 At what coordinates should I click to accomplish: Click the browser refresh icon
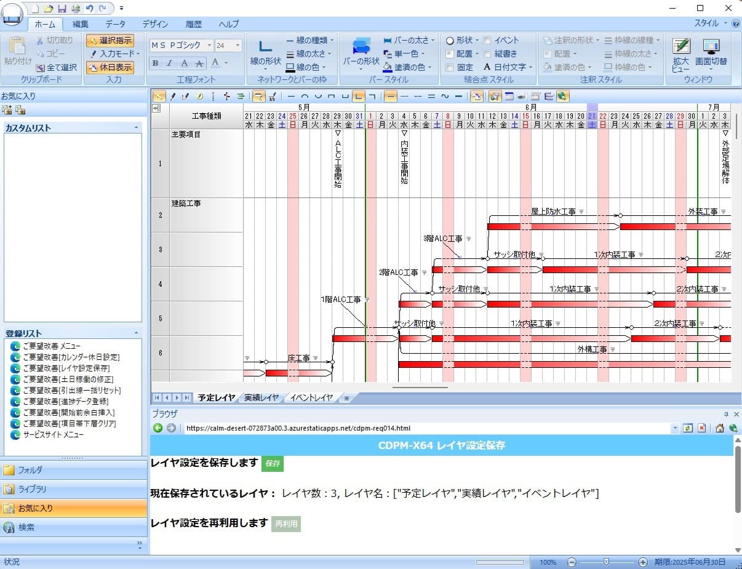[x=688, y=428]
